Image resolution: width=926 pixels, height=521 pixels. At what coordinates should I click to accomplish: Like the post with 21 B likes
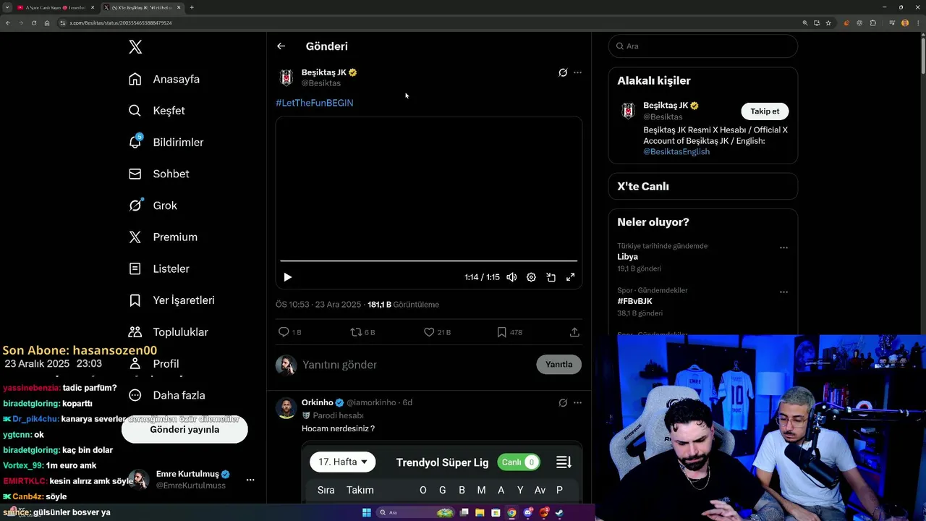429,332
